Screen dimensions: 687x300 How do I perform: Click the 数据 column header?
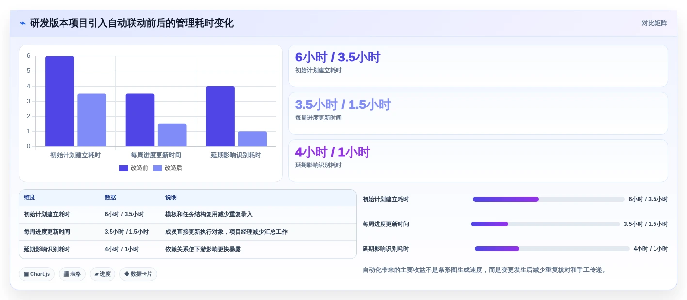click(x=111, y=197)
